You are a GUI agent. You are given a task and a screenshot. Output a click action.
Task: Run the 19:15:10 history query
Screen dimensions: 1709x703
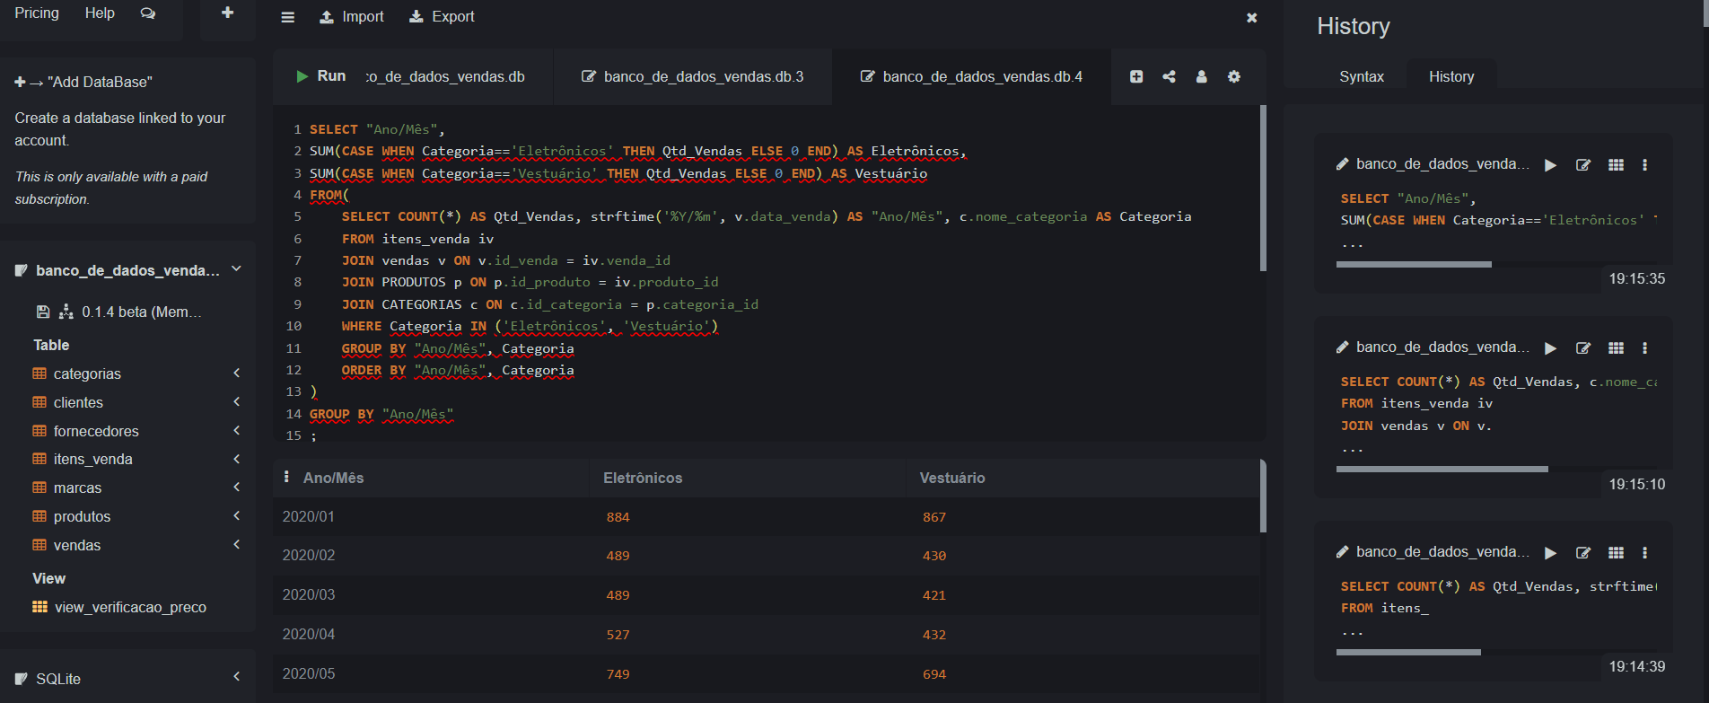(x=1550, y=348)
